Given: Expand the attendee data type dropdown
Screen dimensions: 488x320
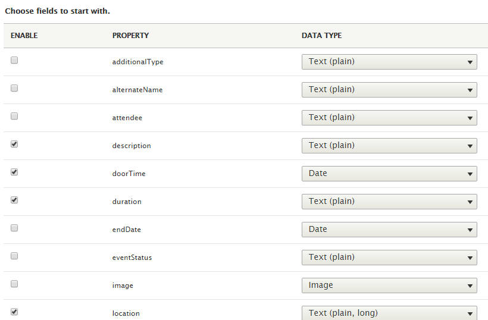Looking at the screenshot, I should pyautogui.click(x=389, y=117).
